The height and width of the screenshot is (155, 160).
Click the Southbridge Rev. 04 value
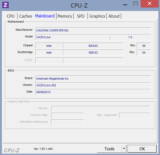click(x=144, y=53)
